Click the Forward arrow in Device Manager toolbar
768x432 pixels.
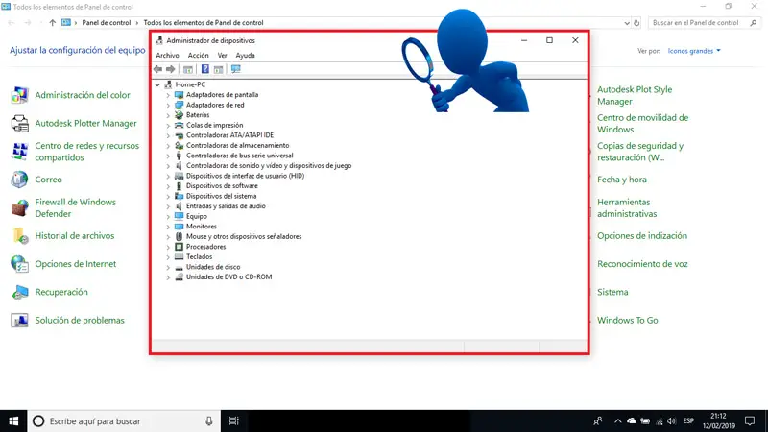tap(171, 69)
